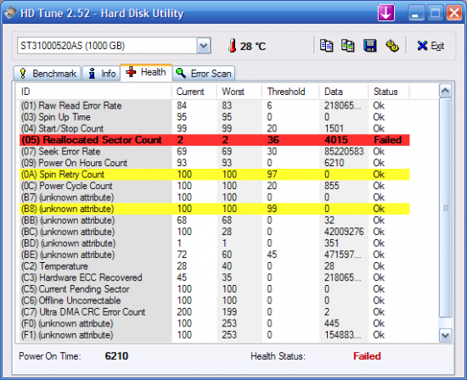The image size is (467, 380).
Task: Select the (BD) unknown attribute row
Action: point(215,243)
